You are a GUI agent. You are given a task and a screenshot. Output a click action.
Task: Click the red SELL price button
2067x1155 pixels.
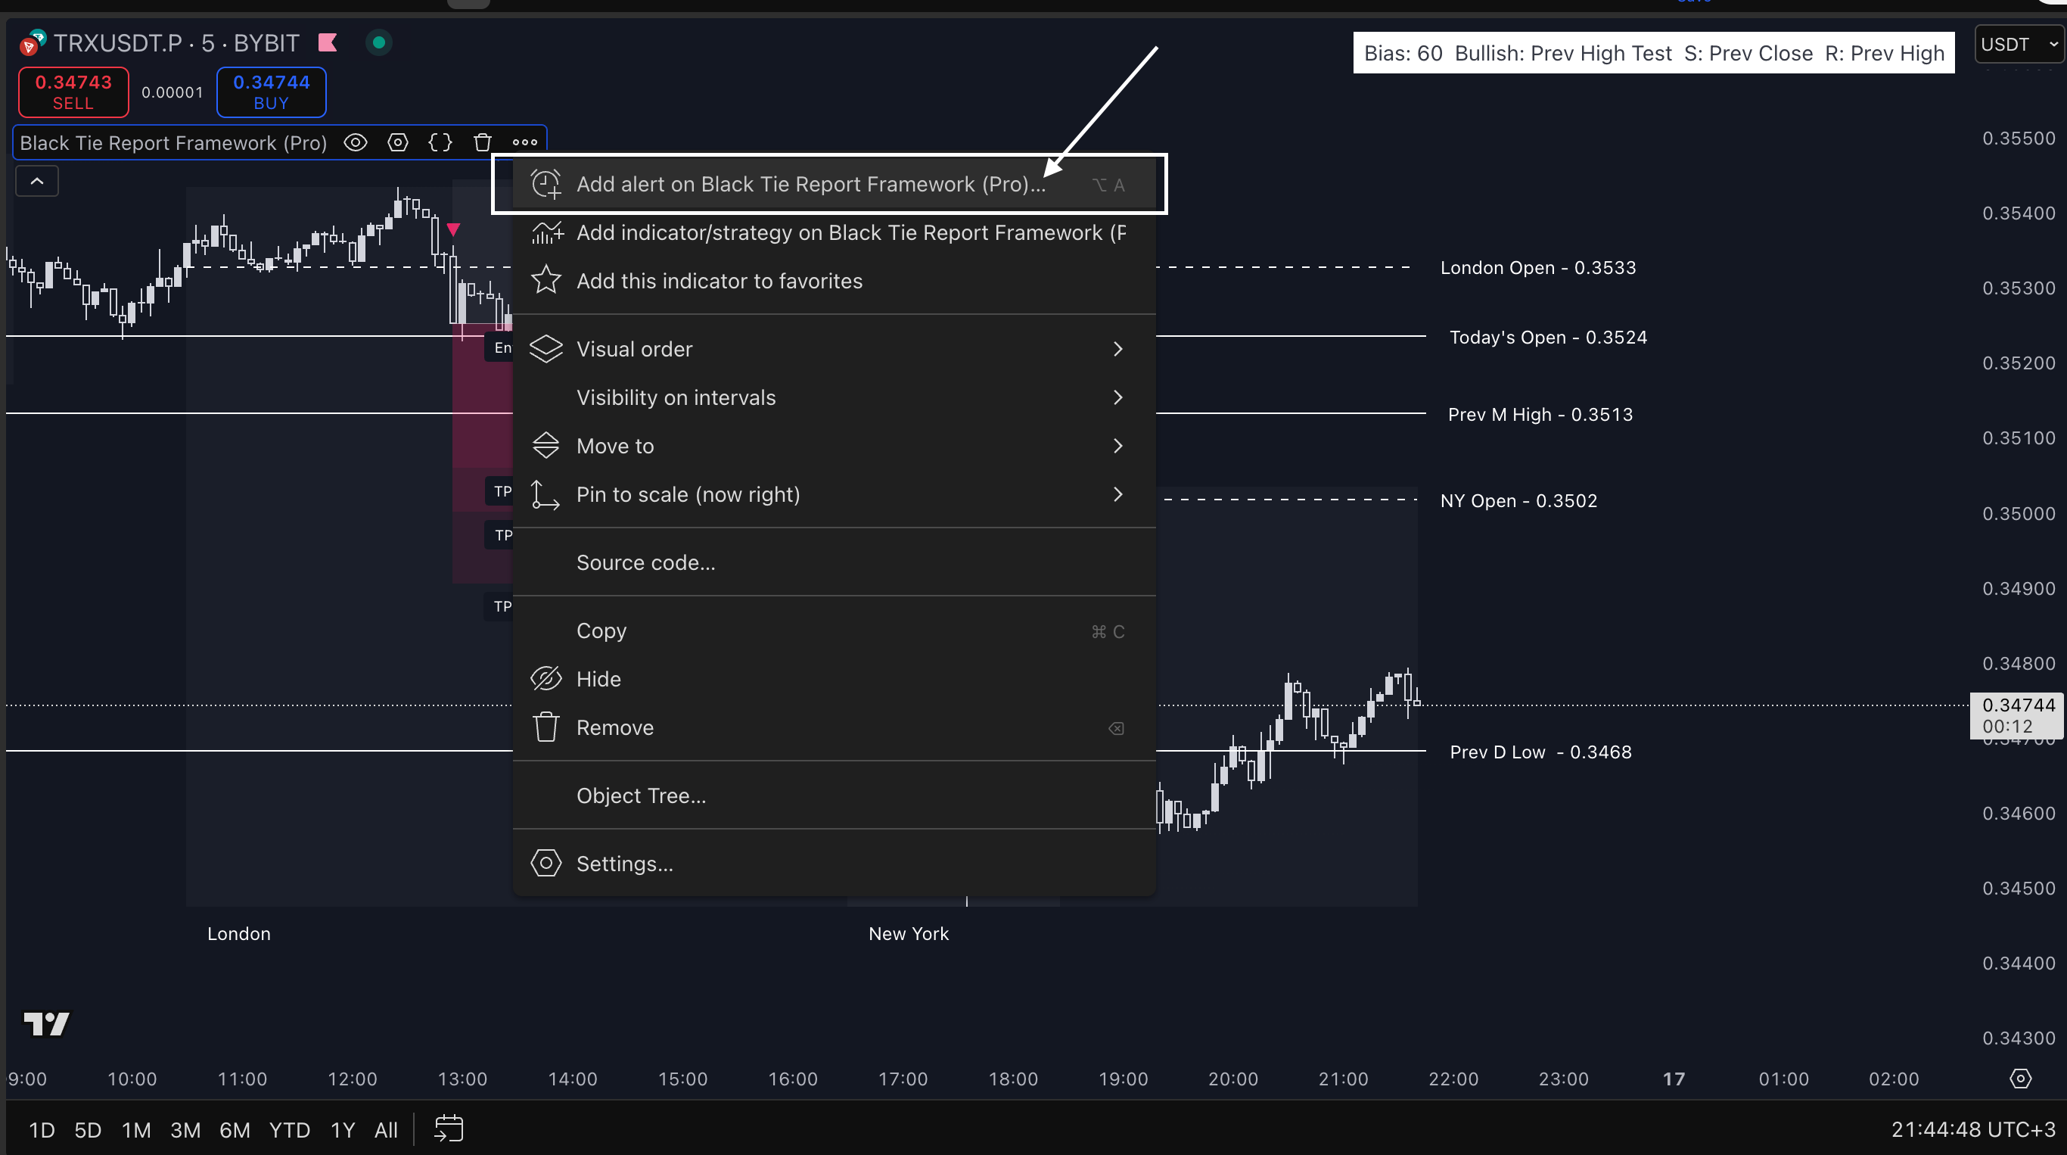coord(73,92)
